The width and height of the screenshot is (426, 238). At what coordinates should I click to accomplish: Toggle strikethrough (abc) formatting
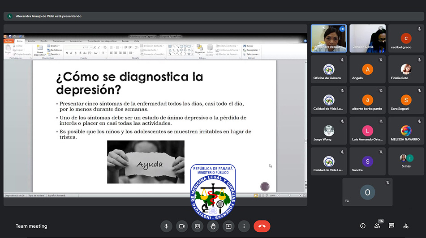click(x=85, y=53)
